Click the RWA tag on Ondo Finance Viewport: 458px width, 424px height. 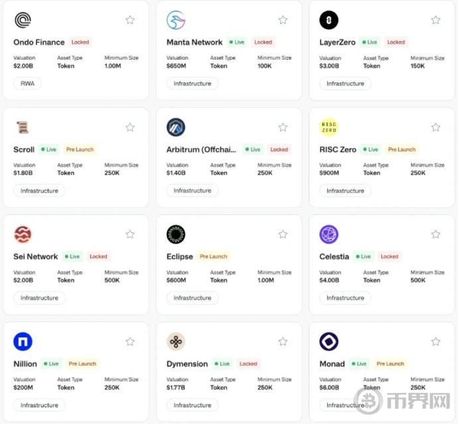(x=28, y=84)
